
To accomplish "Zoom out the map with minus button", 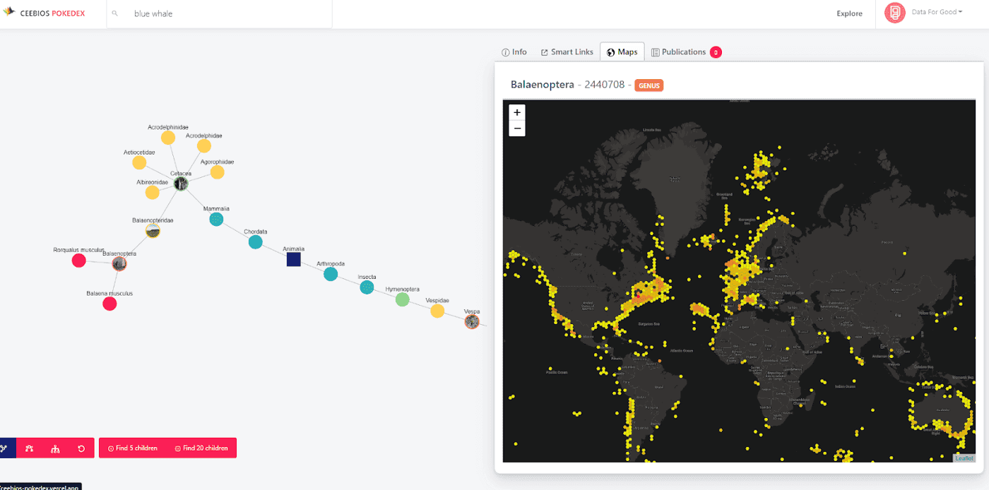I will pyautogui.click(x=517, y=128).
